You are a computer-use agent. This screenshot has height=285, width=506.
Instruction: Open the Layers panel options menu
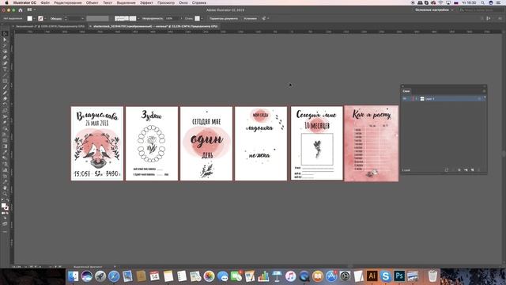coord(484,91)
